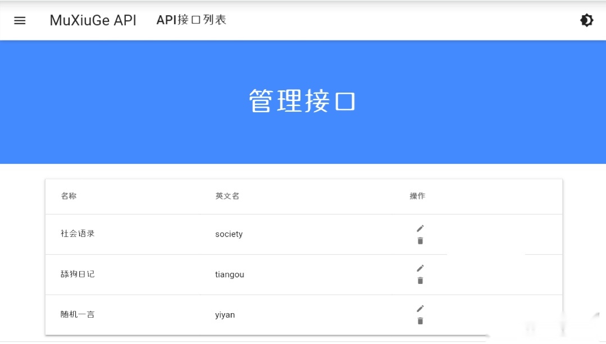606x344 pixels.
Task: Delete the 随机一言 entry via trash icon
Action: 420,320
